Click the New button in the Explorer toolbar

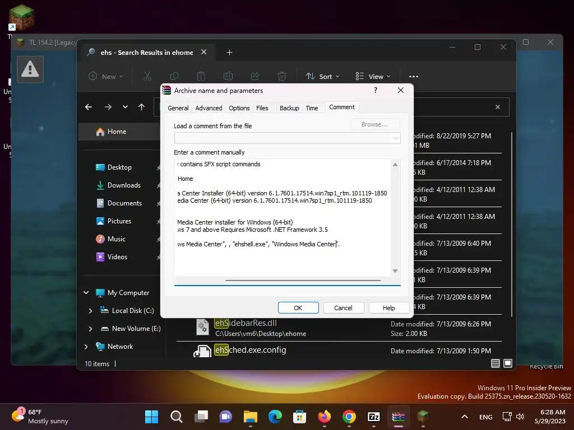pos(106,76)
